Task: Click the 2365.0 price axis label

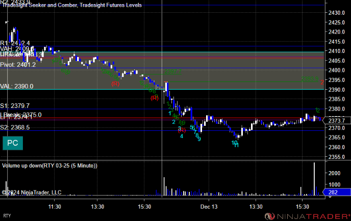Action: tap(336, 137)
